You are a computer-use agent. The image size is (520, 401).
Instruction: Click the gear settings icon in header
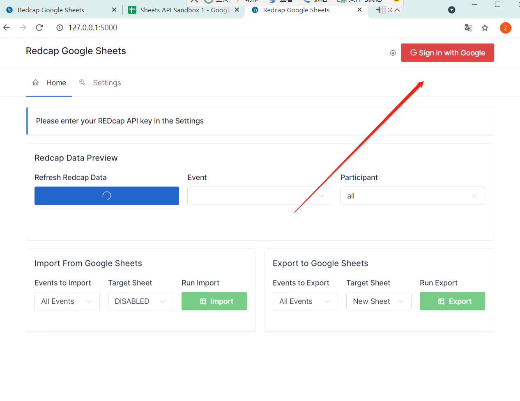(393, 53)
